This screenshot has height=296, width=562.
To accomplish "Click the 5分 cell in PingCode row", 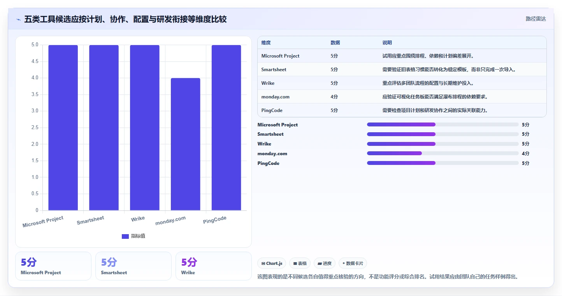I will (334, 110).
